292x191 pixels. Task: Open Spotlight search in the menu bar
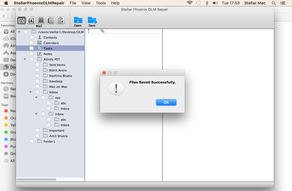pyautogui.click(x=274, y=3)
